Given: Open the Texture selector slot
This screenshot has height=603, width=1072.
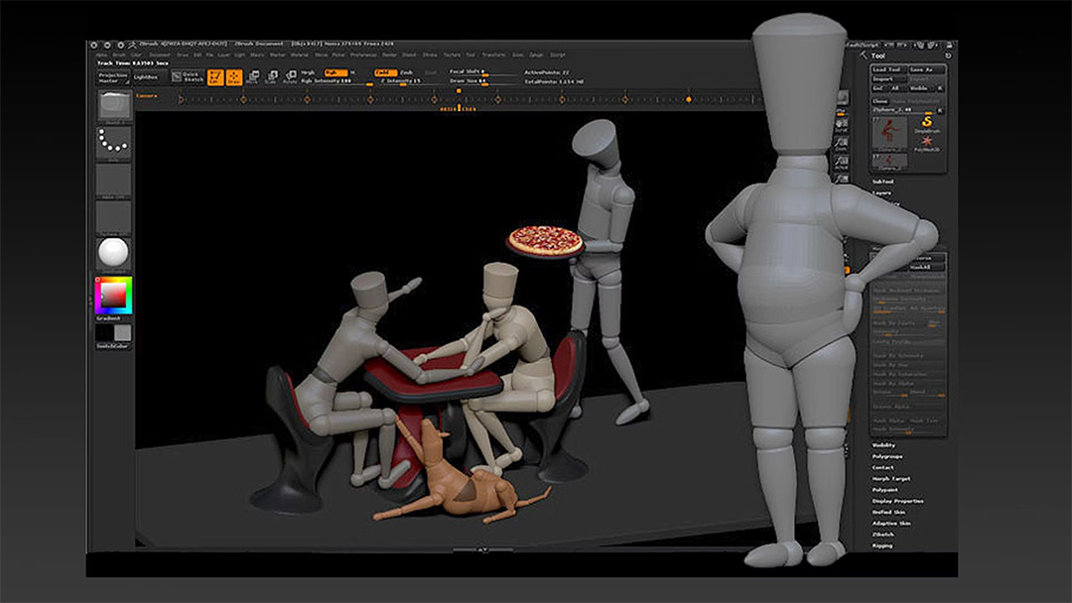Looking at the screenshot, I should (x=113, y=217).
